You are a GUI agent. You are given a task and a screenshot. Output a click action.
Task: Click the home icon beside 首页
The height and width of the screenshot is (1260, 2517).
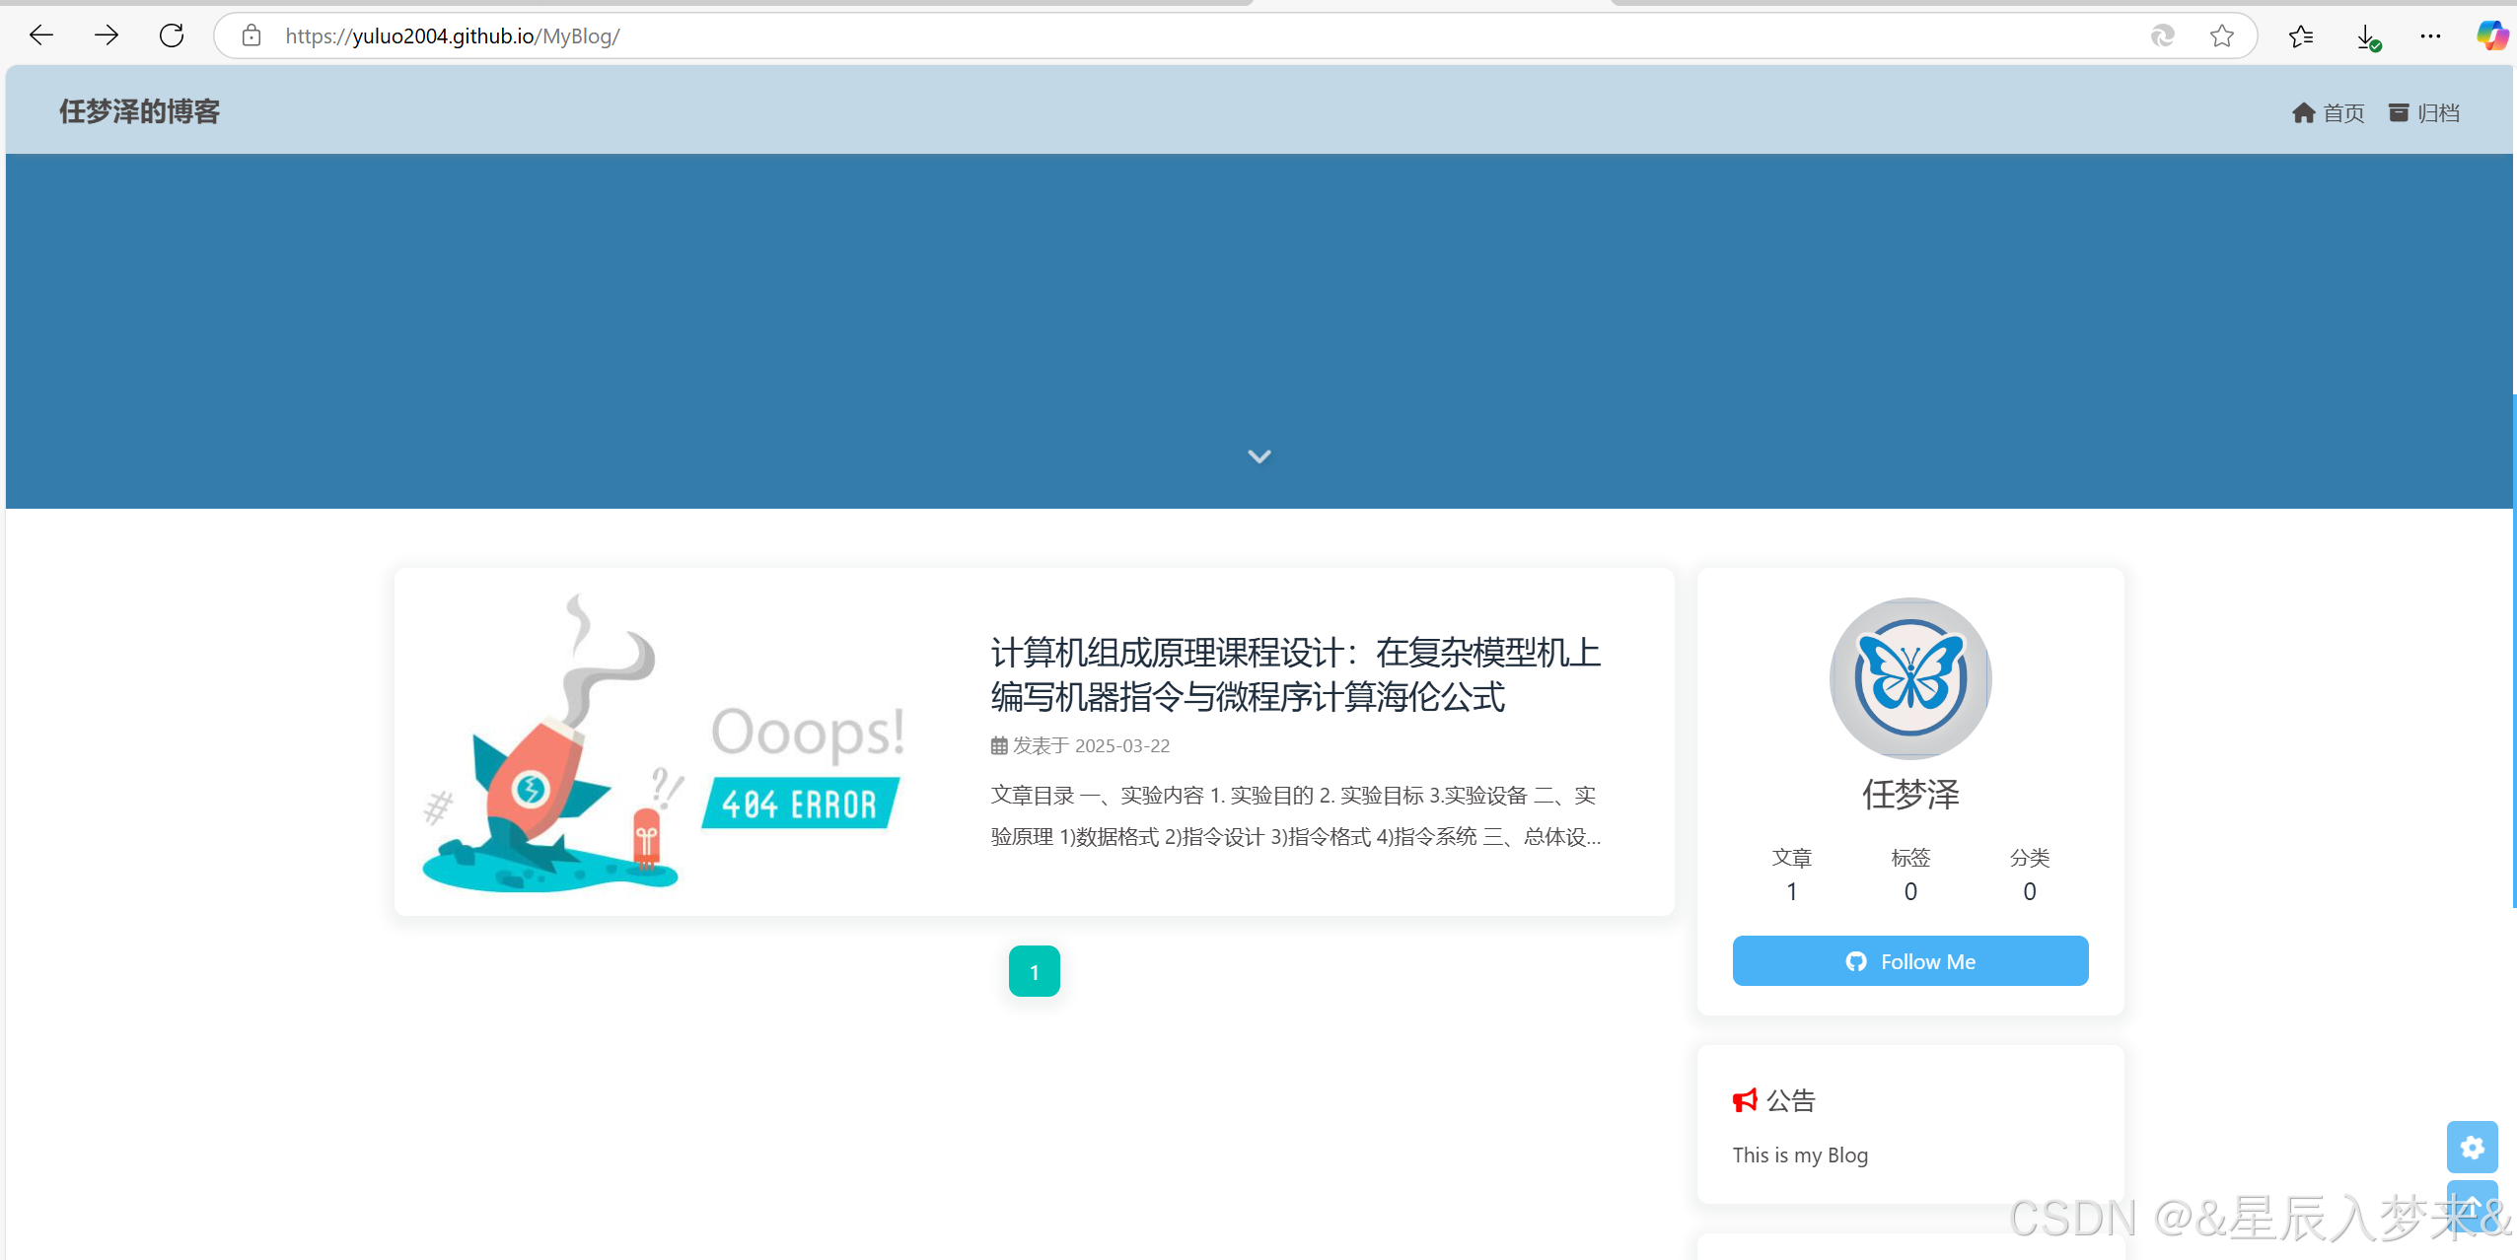click(2305, 112)
